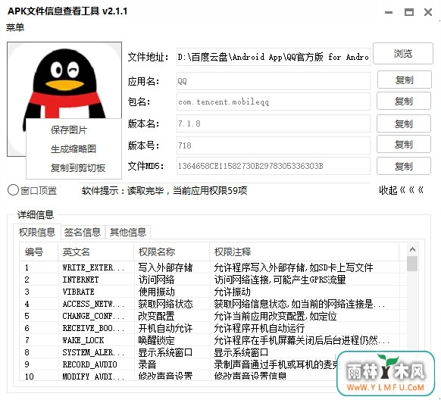Copy the package name com.tencent.mobileqq
441x400 pixels.
[404, 101]
